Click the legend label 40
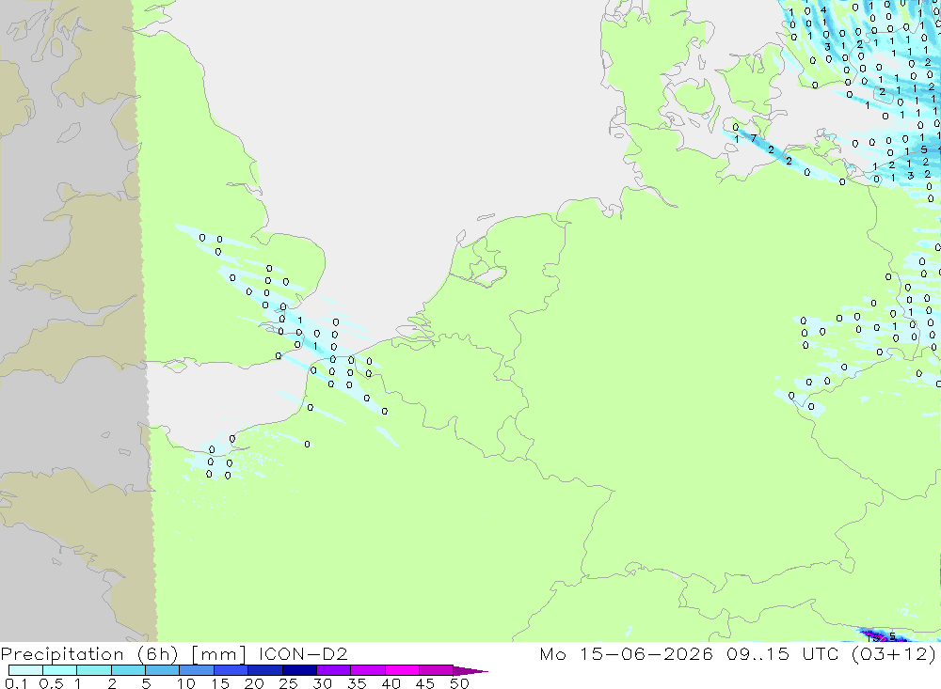The image size is (941, 689). click(x=391, y=683)
